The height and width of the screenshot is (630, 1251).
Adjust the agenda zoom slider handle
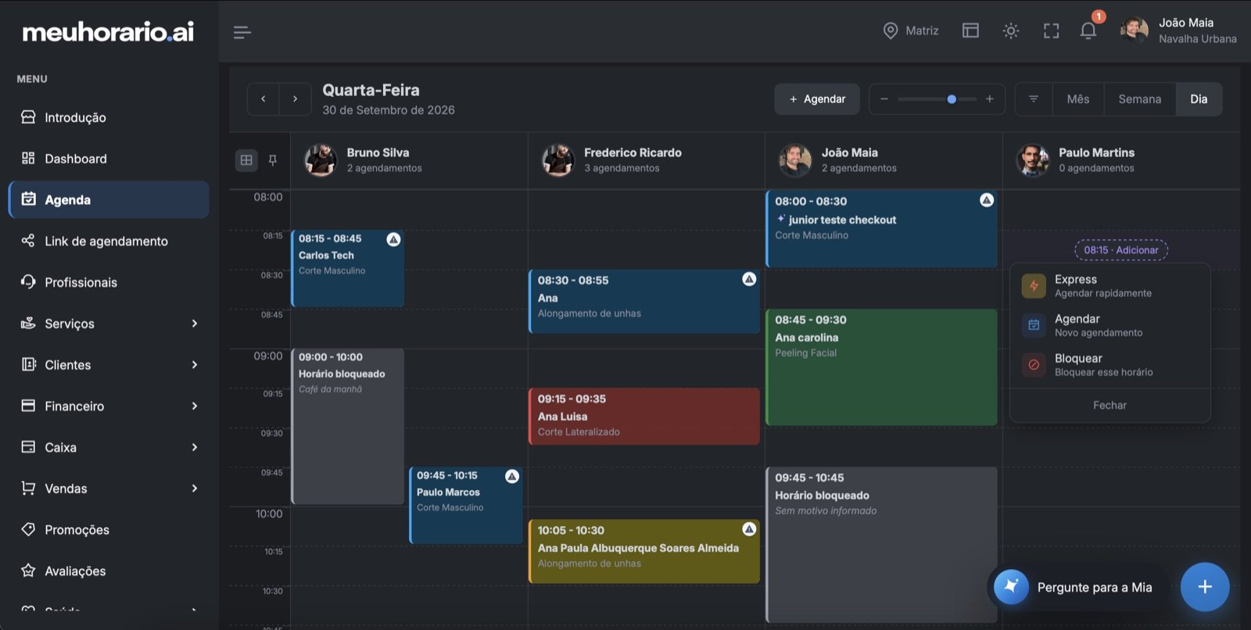[x=952, y=99]
